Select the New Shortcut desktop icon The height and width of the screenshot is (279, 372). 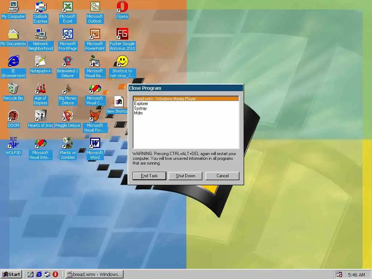(x=118, y=105)
